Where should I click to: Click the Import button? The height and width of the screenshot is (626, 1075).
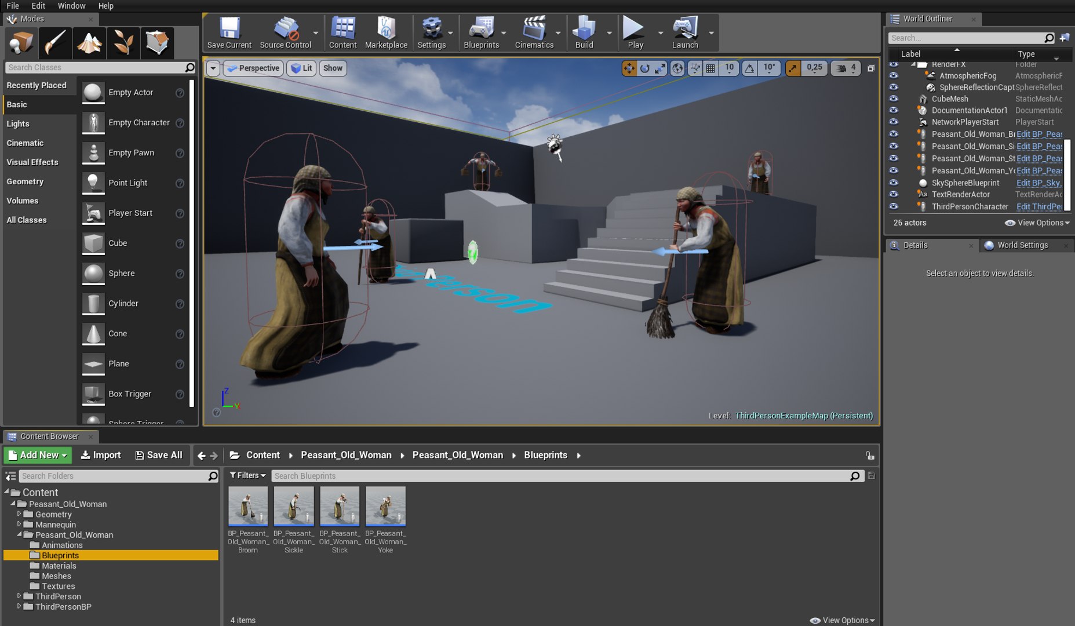(x=101, y=456)
